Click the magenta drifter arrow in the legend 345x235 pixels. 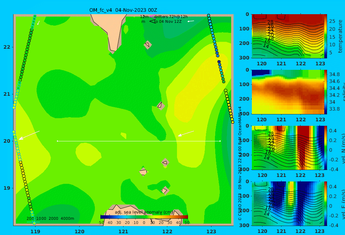152,16
